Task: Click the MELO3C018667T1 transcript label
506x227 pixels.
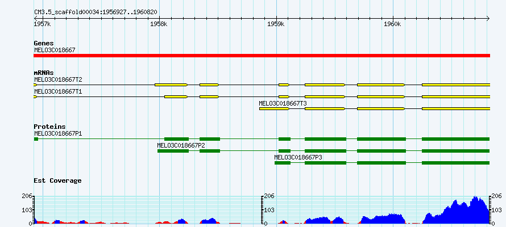Action: tap(58, 92)
